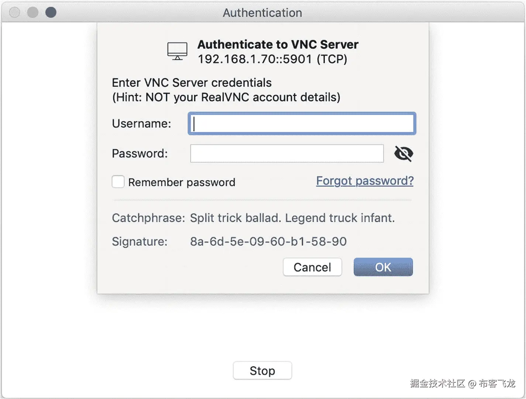Image resolution: width=526 pixels, height=399 pixels.
Task: Click the Username: label
Action: pyautogui.click(x=141, y=124)
